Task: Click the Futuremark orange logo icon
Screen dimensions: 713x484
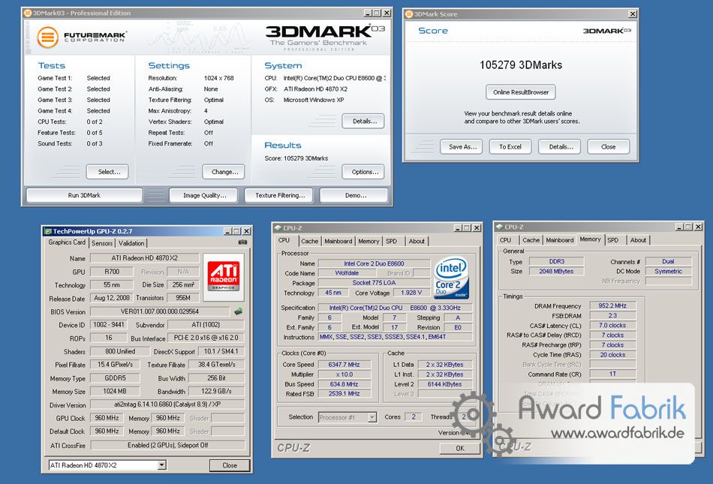Action: [48, 38]
